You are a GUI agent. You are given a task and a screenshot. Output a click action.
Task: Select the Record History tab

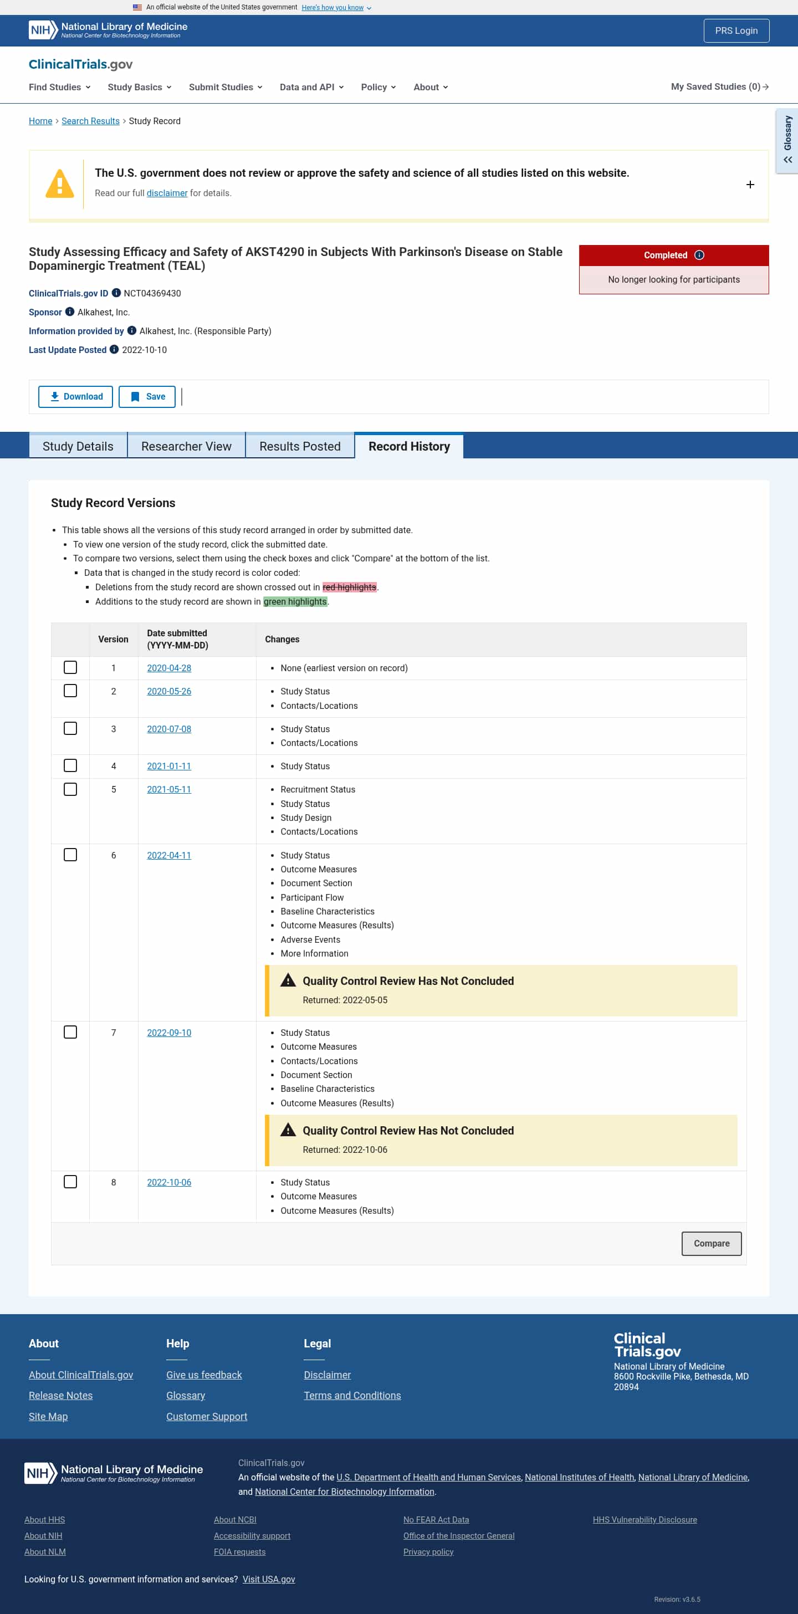coord(409,446)
